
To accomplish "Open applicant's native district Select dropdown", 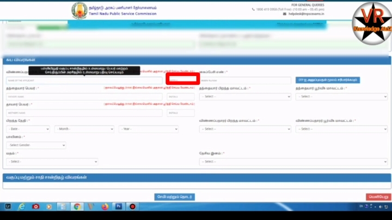I will 341,129.
